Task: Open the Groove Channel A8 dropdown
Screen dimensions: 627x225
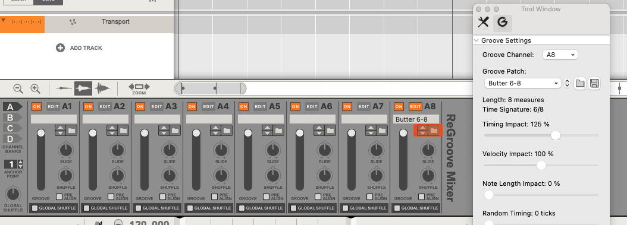Action: point(560,55)
